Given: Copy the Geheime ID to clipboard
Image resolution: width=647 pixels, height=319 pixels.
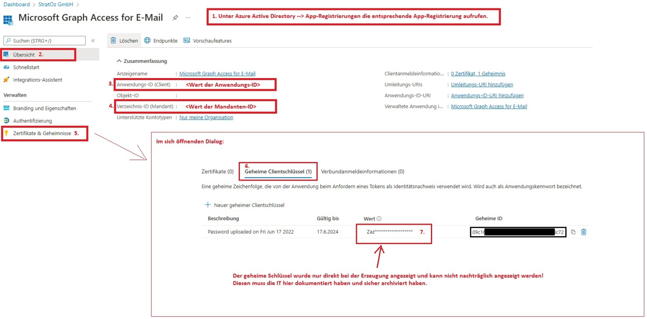Looking at the screenshot, I should pos(573,232).
